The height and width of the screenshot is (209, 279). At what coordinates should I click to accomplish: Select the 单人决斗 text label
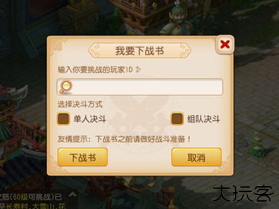(90, 119)
